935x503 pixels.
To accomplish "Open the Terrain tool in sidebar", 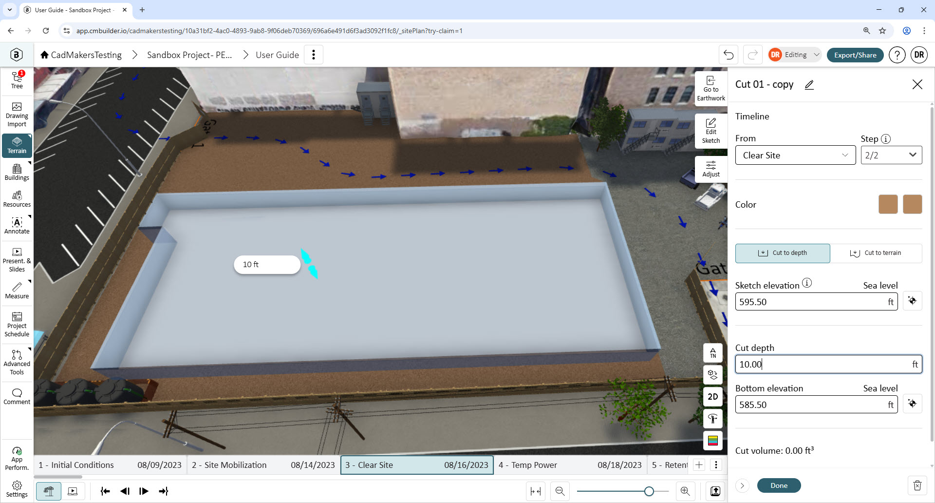I will (x=17, y=145).
